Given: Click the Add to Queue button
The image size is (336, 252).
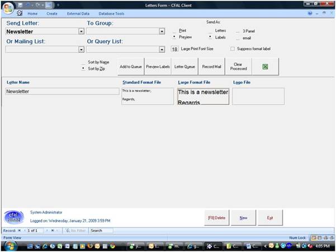Looking at the screenshot, I should (131, 66).
